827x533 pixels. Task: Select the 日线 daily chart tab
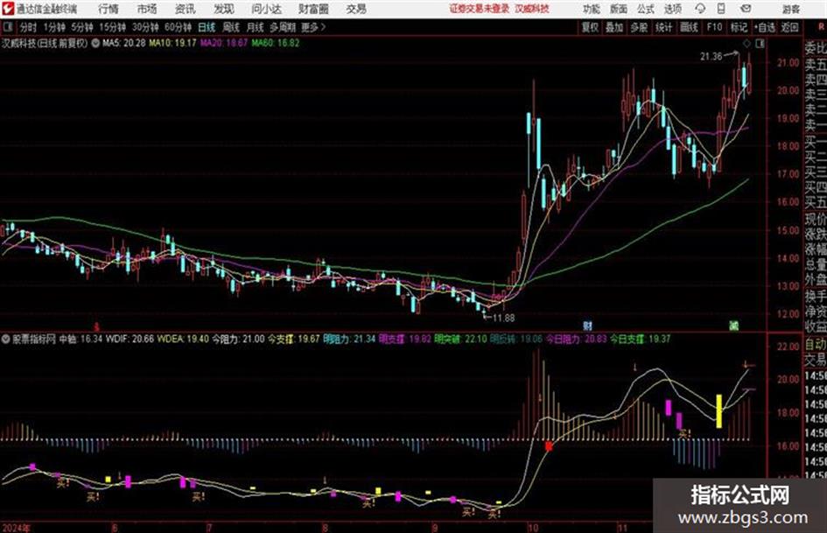pos(207,27)
